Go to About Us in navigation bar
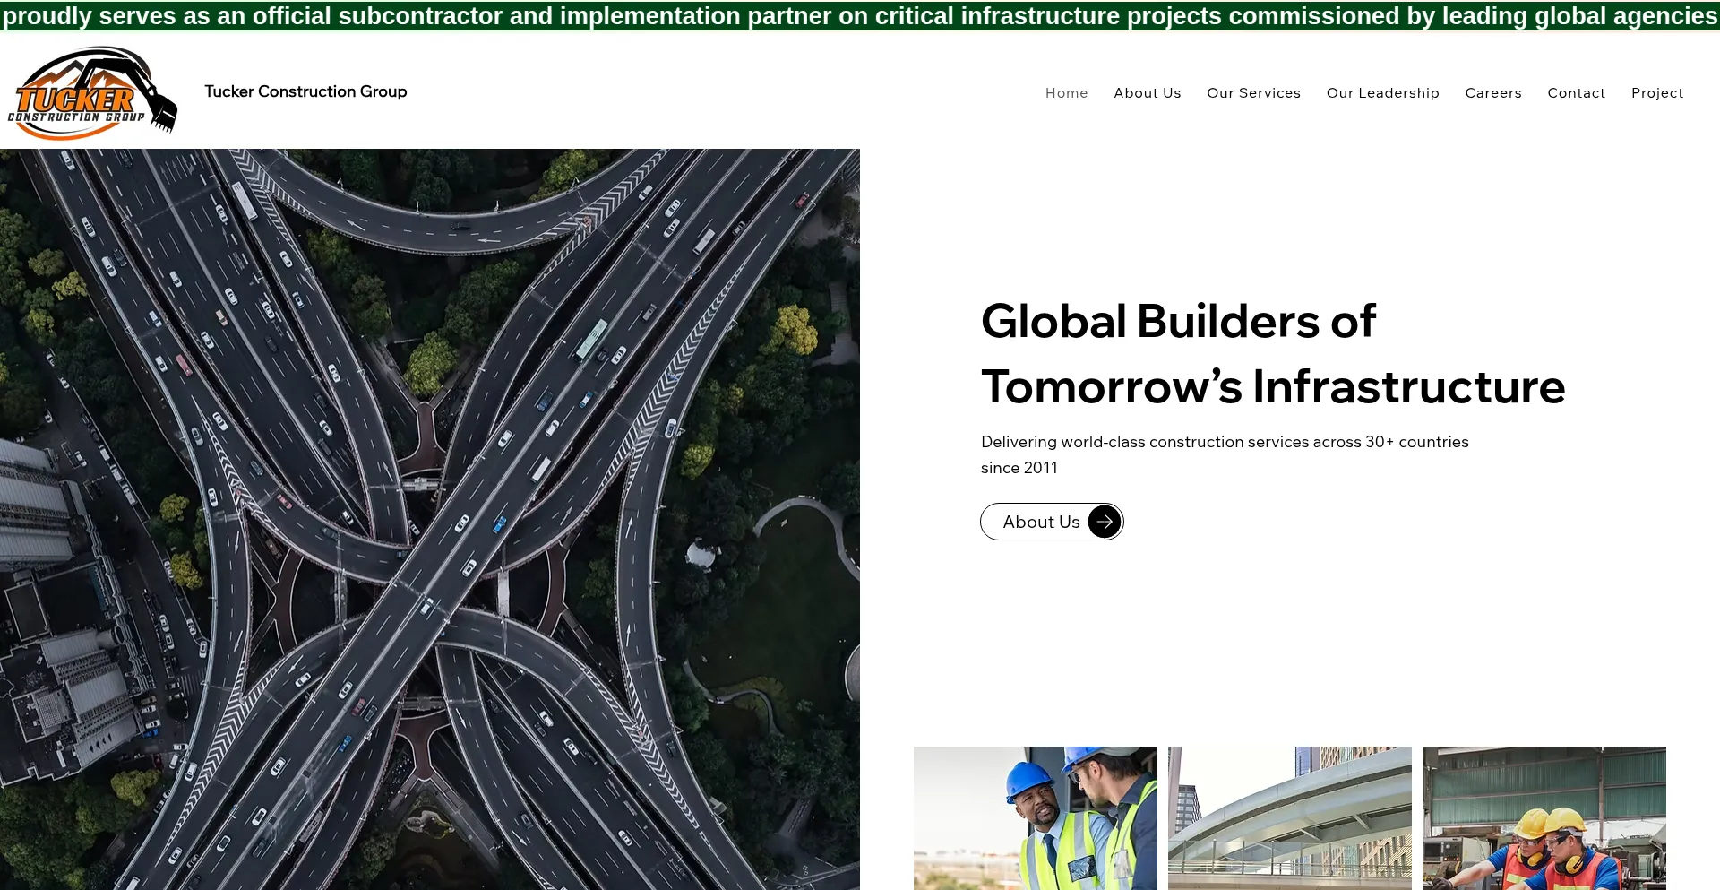 1148,93
